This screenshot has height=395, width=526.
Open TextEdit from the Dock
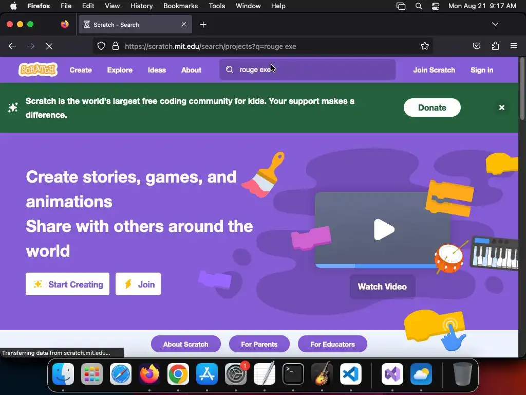coord(265,374)
